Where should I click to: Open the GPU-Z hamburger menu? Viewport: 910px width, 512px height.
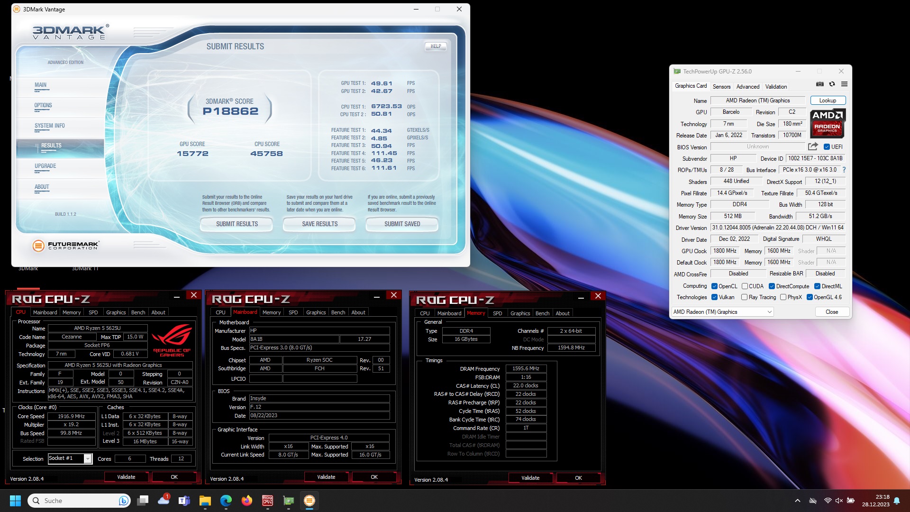[x=844, y=84]
